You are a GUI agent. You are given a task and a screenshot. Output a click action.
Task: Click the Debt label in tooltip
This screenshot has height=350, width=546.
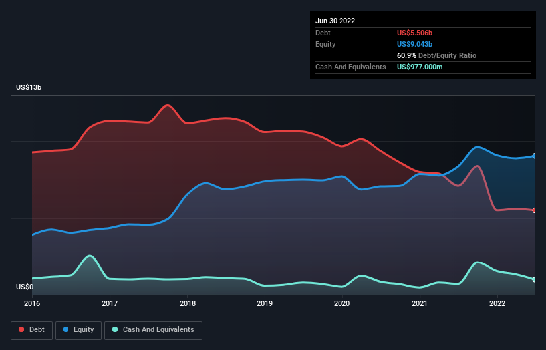click(323, 33)
